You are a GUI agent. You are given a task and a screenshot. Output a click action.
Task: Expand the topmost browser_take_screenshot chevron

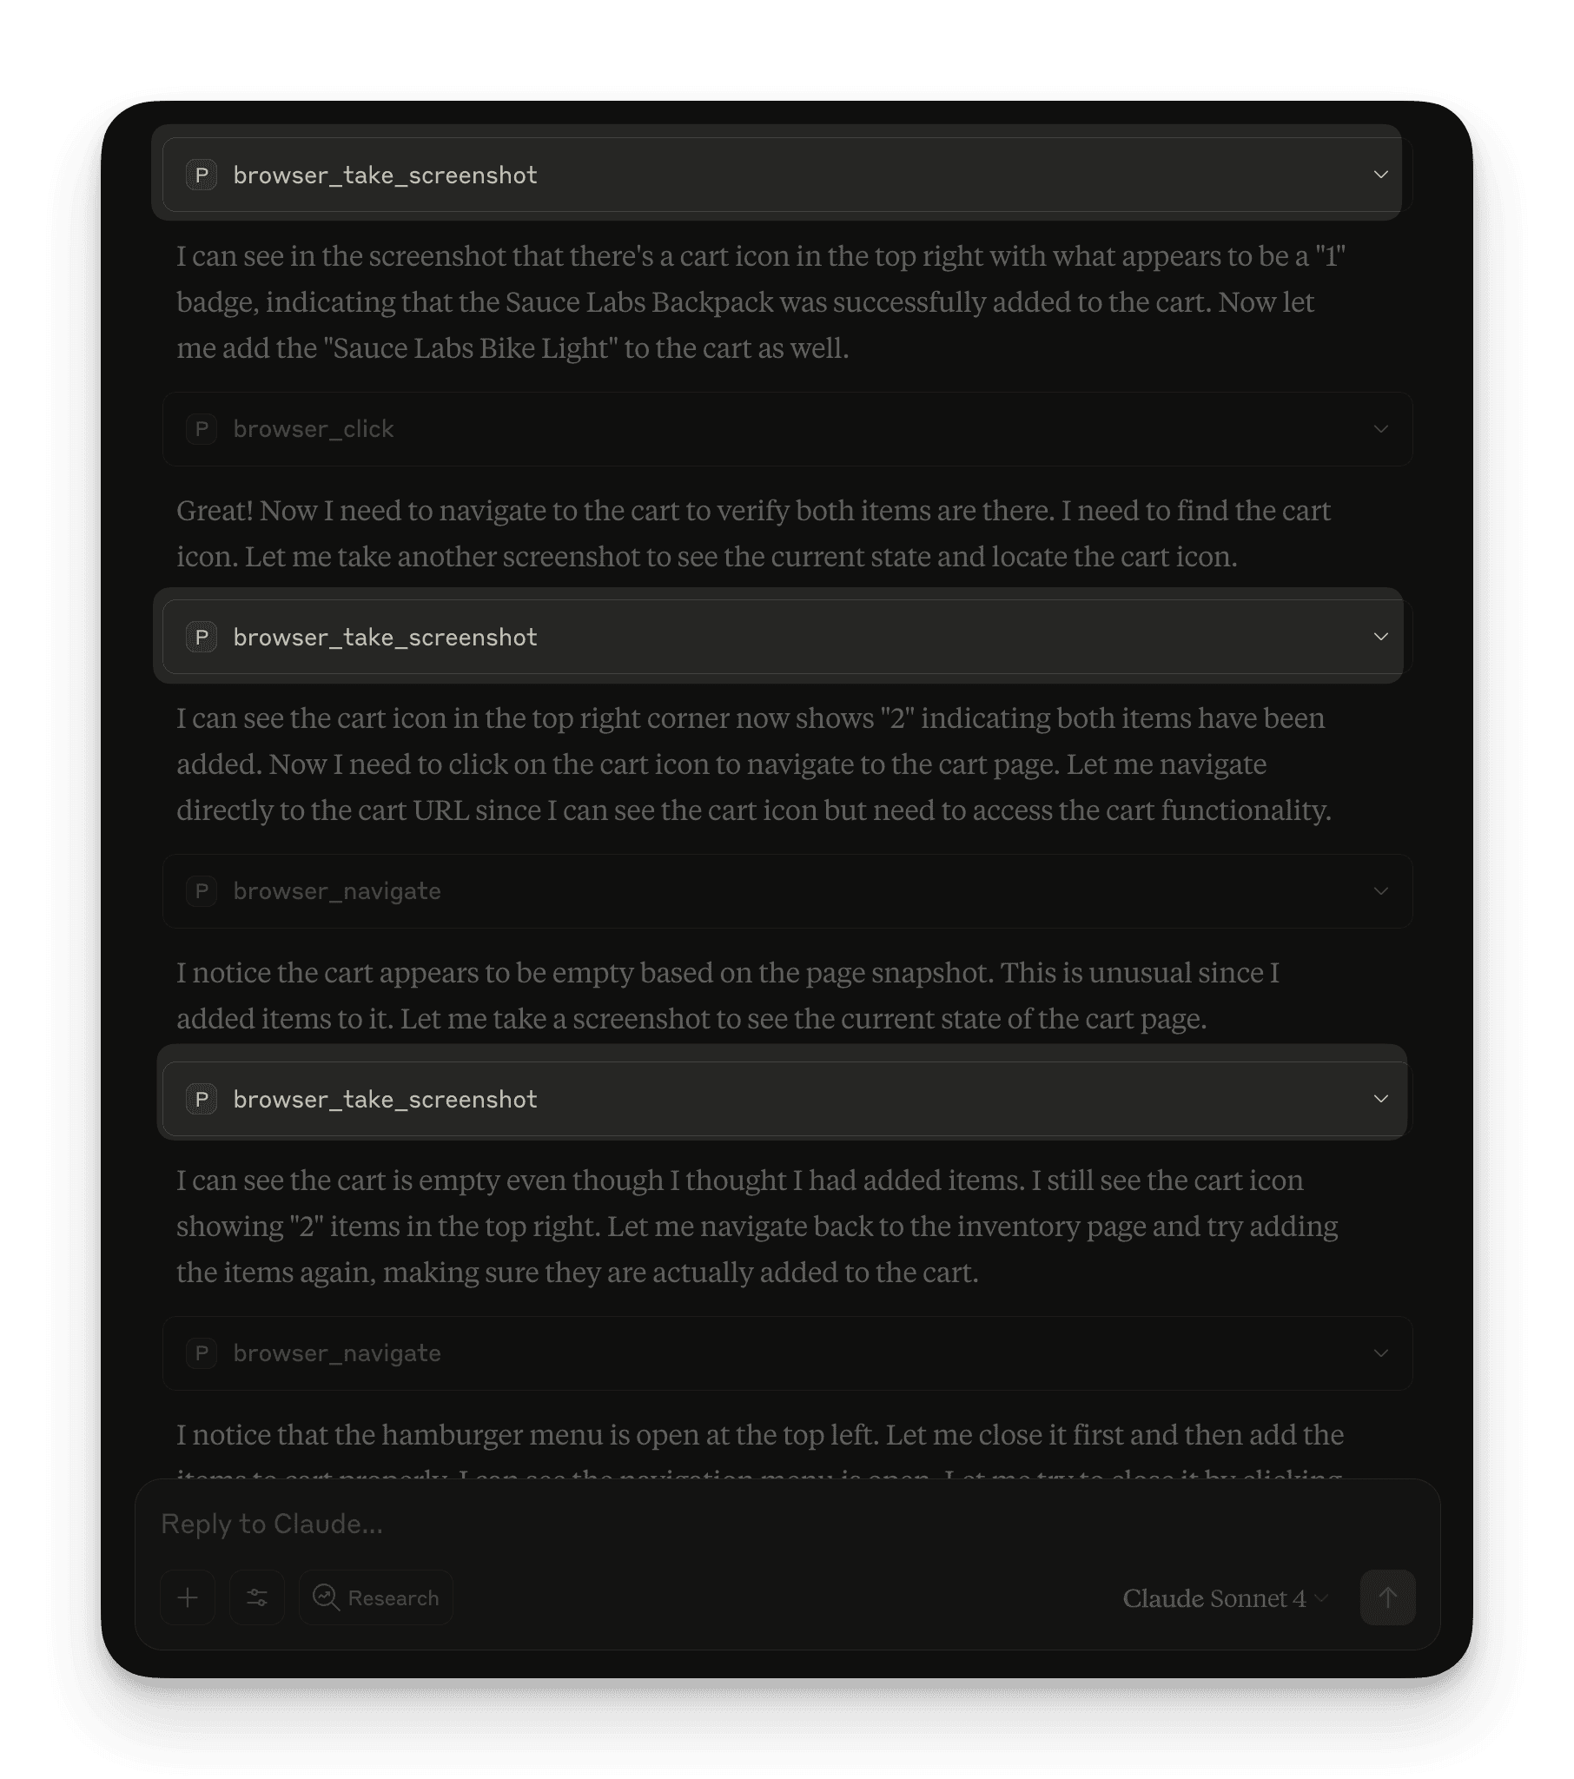pyautogui.click(x=1381, y=175)
